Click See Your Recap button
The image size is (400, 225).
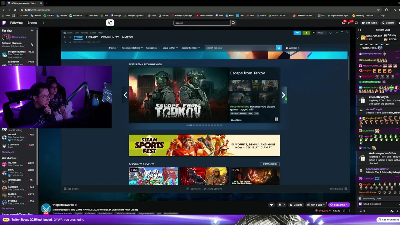coord(388,220)
